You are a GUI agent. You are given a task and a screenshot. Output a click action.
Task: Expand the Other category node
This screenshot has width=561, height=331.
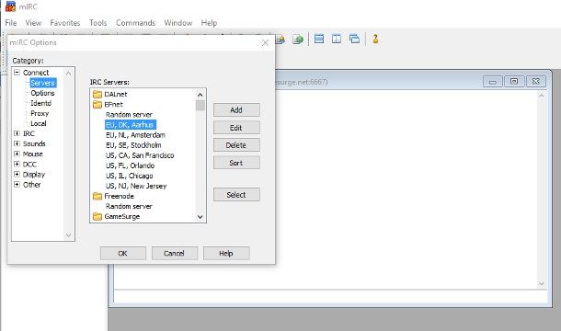pyautogui.click(x=17, y=185)
